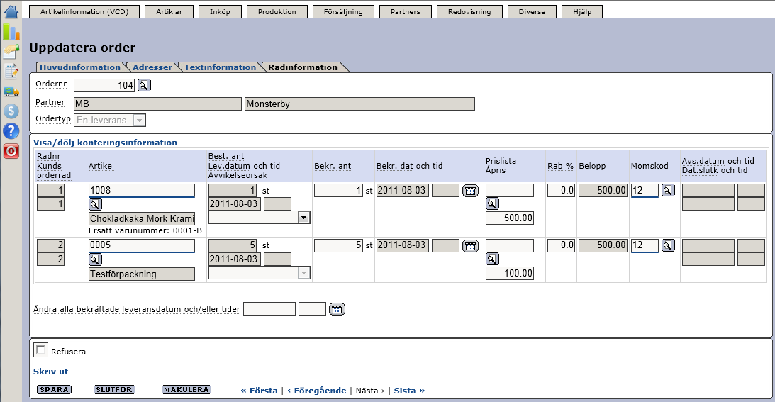Click Ápris field showing 500.00
The height and width of the screenshot is (402, 775).
click(x=510, y=218)
